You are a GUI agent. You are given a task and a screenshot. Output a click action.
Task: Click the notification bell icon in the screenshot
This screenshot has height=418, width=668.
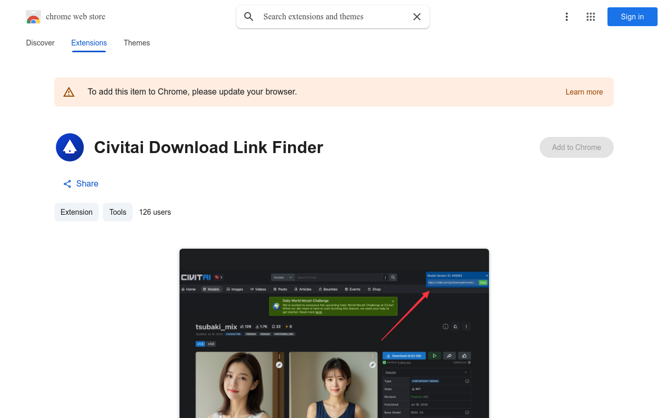coord(455,327)
